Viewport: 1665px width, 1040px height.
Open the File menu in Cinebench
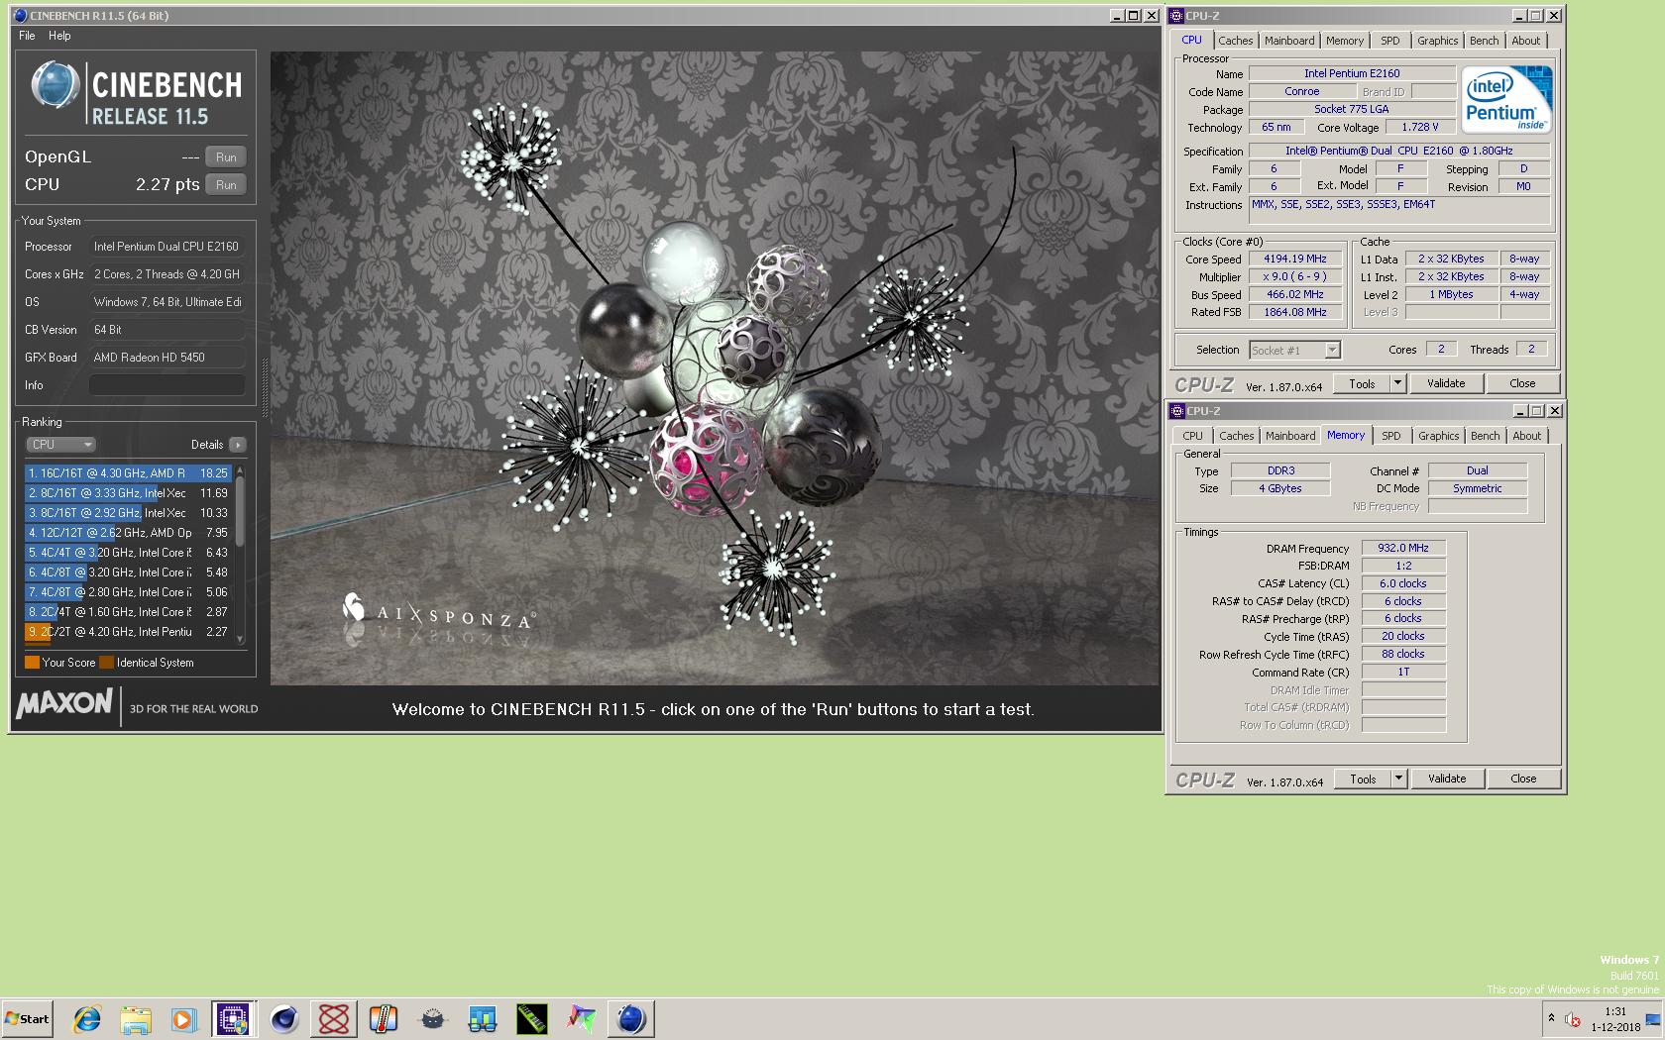(x=27, y=36)
